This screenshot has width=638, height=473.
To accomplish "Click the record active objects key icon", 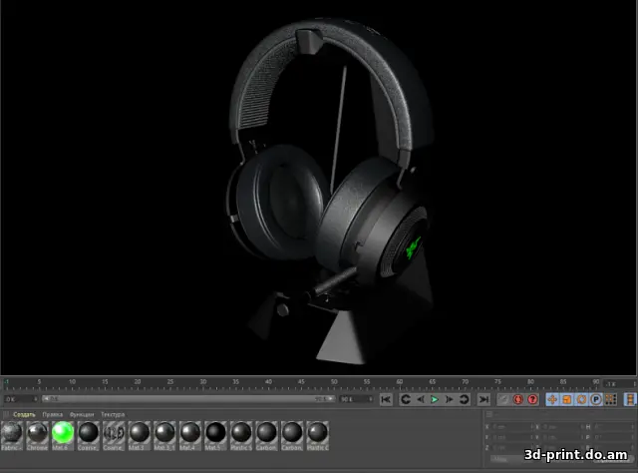I will click(504, 399).
